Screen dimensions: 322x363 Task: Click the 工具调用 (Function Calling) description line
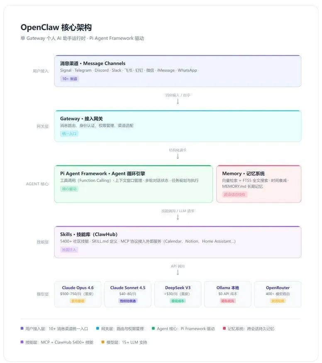pyautogui.click(x=129, y=181)
